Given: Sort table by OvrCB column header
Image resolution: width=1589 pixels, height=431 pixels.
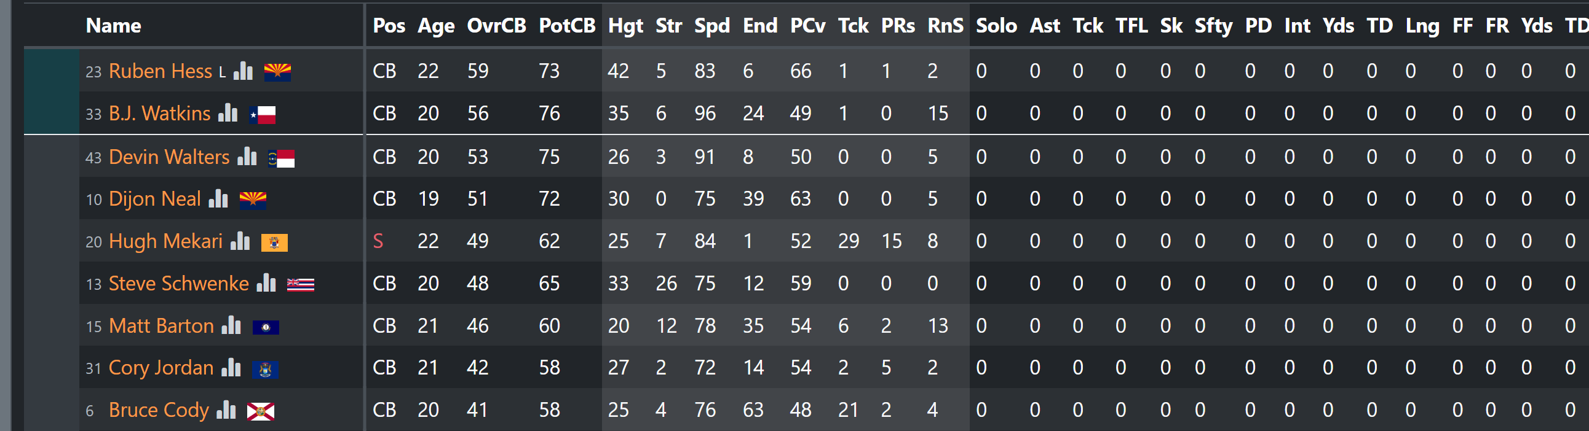Looking at the screenshot, I should (496, 26).
